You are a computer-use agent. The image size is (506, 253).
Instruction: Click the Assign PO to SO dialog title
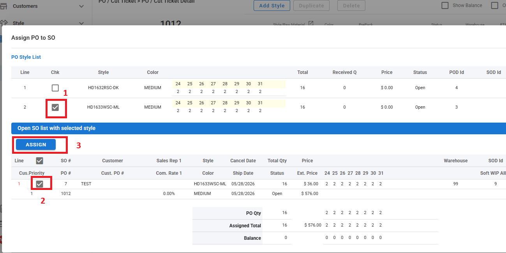coord(33,38)
